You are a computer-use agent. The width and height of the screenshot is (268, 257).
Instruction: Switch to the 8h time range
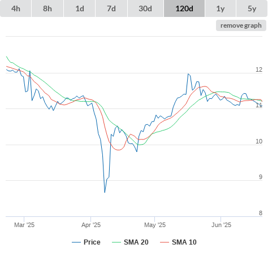(47, 8)
